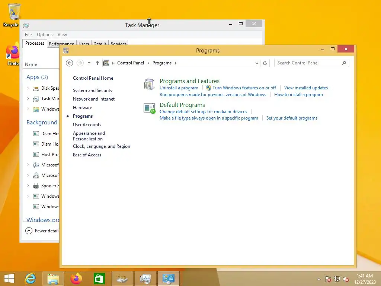Click the Name column header in Task Manager
The image size is (381, 286).
tap(31, 64)
